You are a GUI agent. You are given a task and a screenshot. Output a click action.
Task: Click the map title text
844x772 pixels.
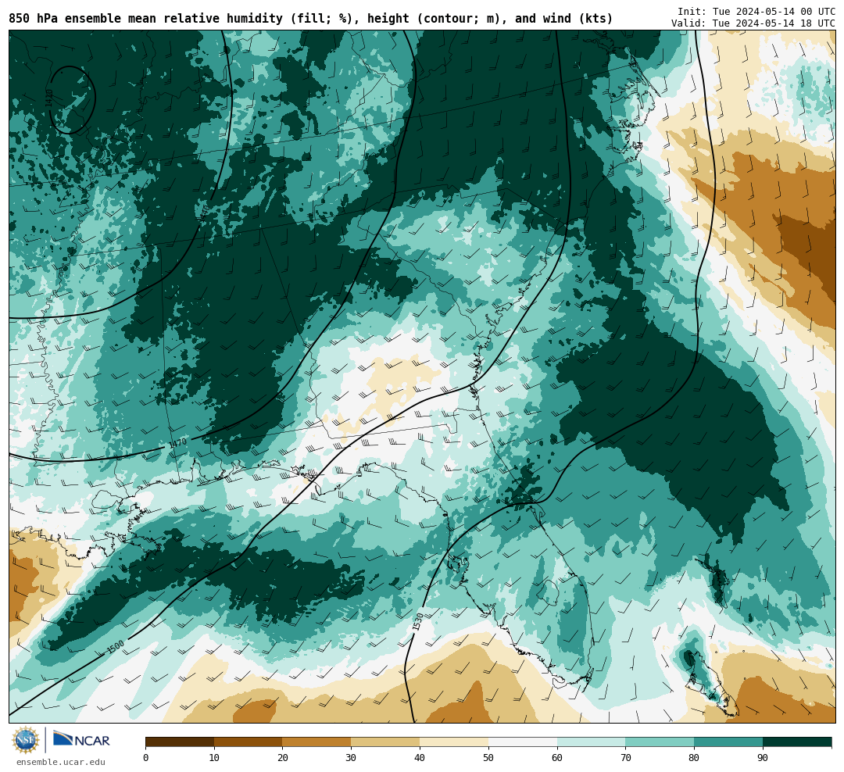[310, 19]
